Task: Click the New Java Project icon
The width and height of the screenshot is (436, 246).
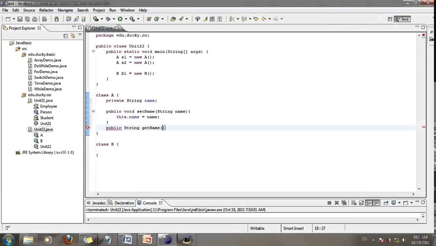Action: pos(69,19)
